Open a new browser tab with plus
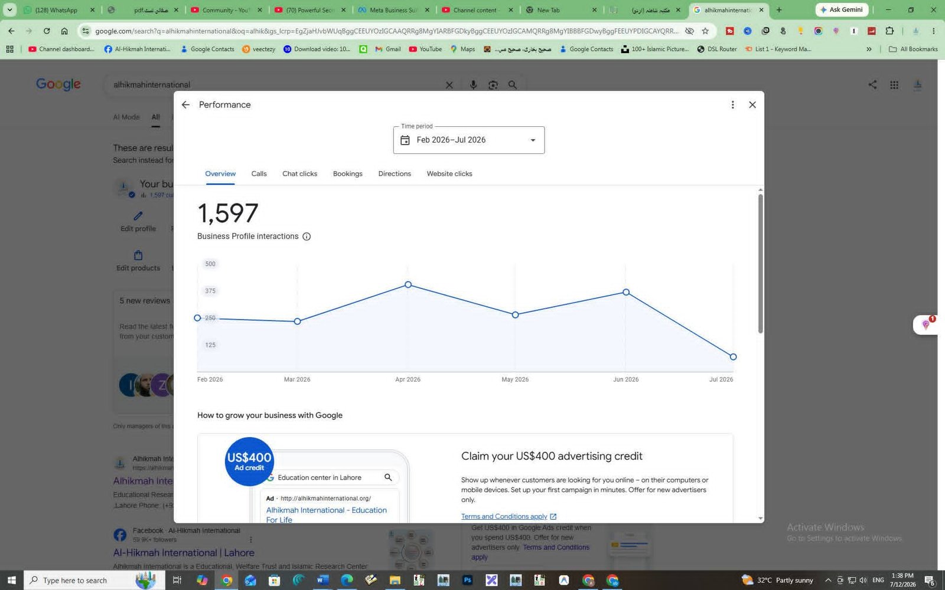945x590 pixels. click(779, 10)
